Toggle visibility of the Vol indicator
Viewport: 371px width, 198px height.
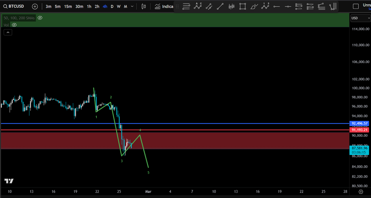pos(14,25)
